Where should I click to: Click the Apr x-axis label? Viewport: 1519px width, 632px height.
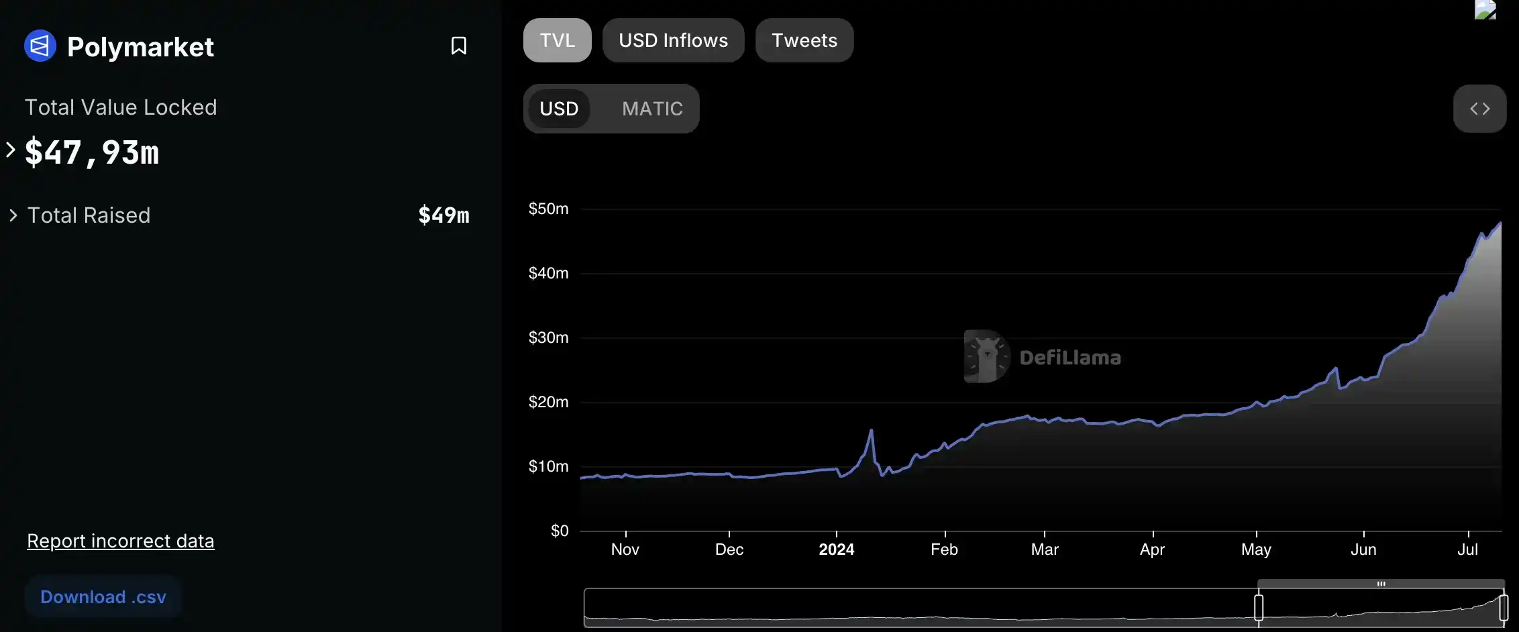click(x=1152, y=549)
